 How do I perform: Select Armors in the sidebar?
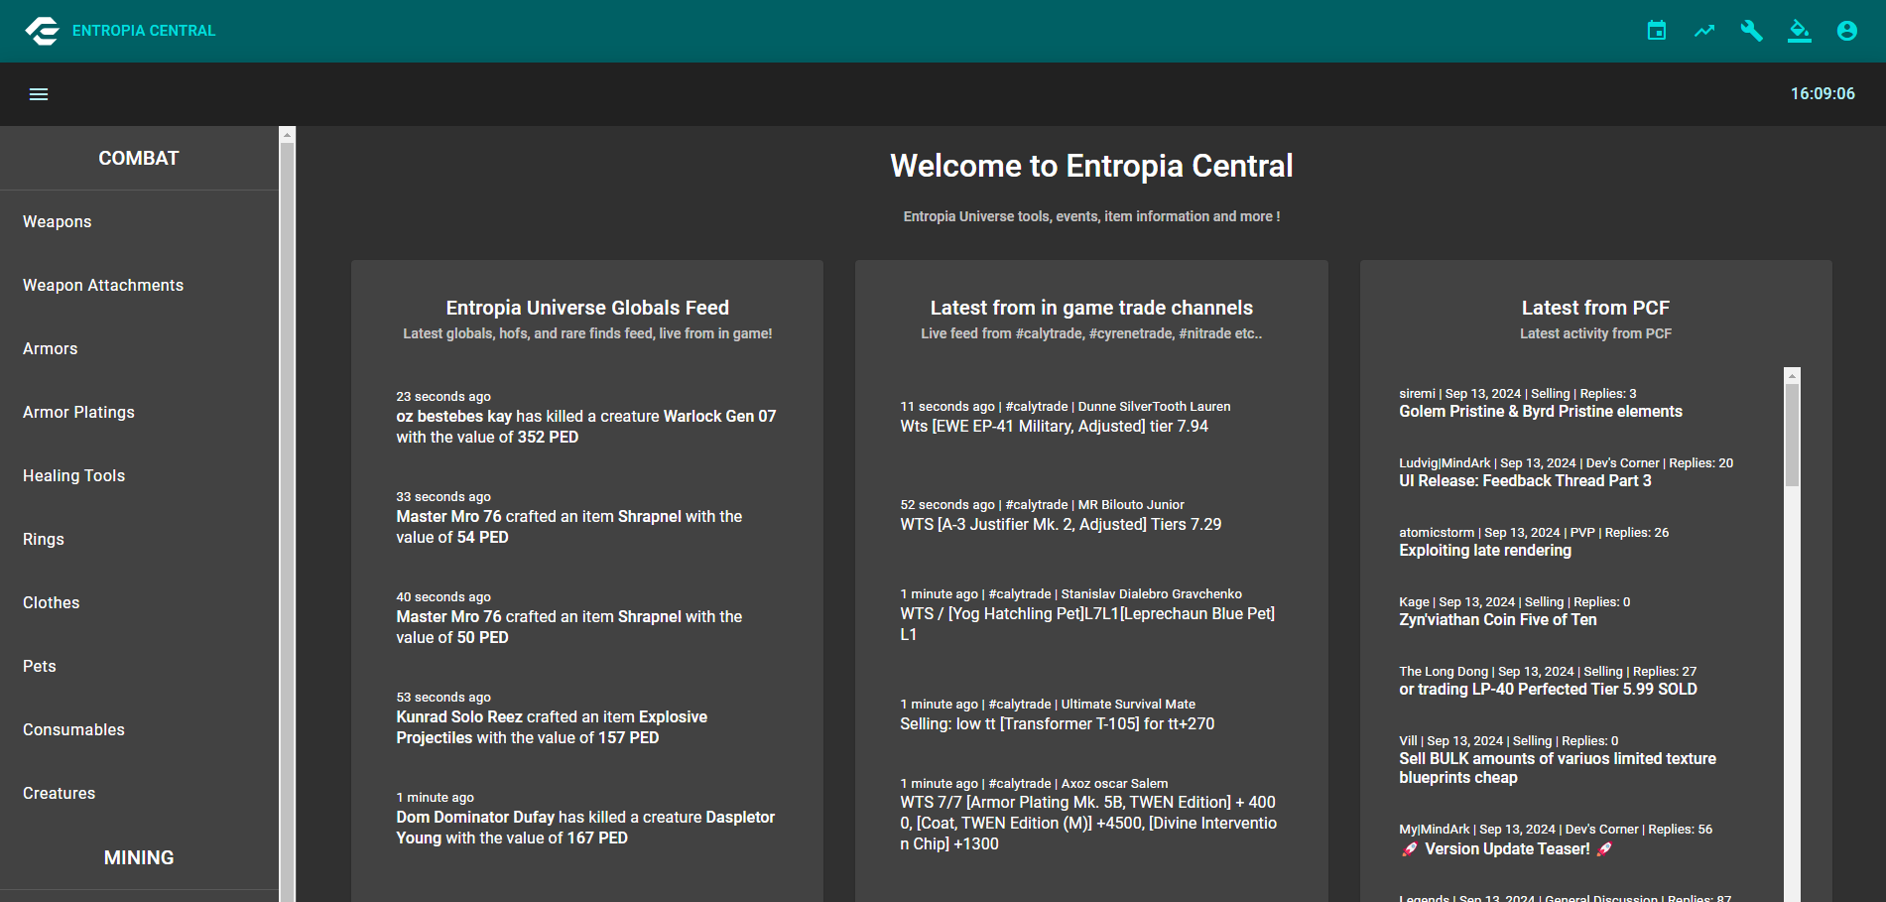tap(139, 349)
